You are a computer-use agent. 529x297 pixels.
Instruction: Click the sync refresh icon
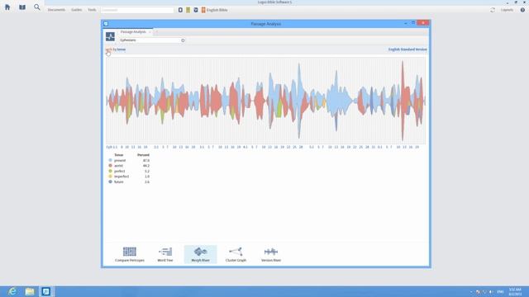pyautogui.click(x=493, y=10)
